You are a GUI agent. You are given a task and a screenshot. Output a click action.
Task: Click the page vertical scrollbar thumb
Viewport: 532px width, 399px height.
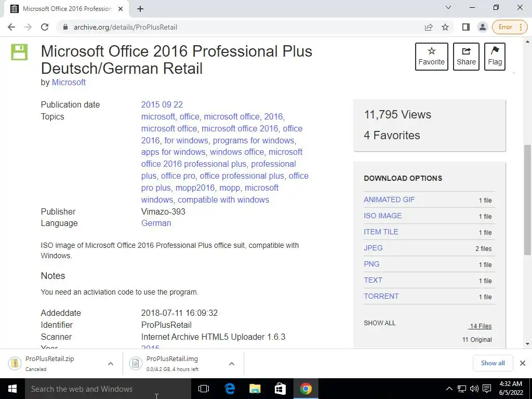(x=527, y=199)
